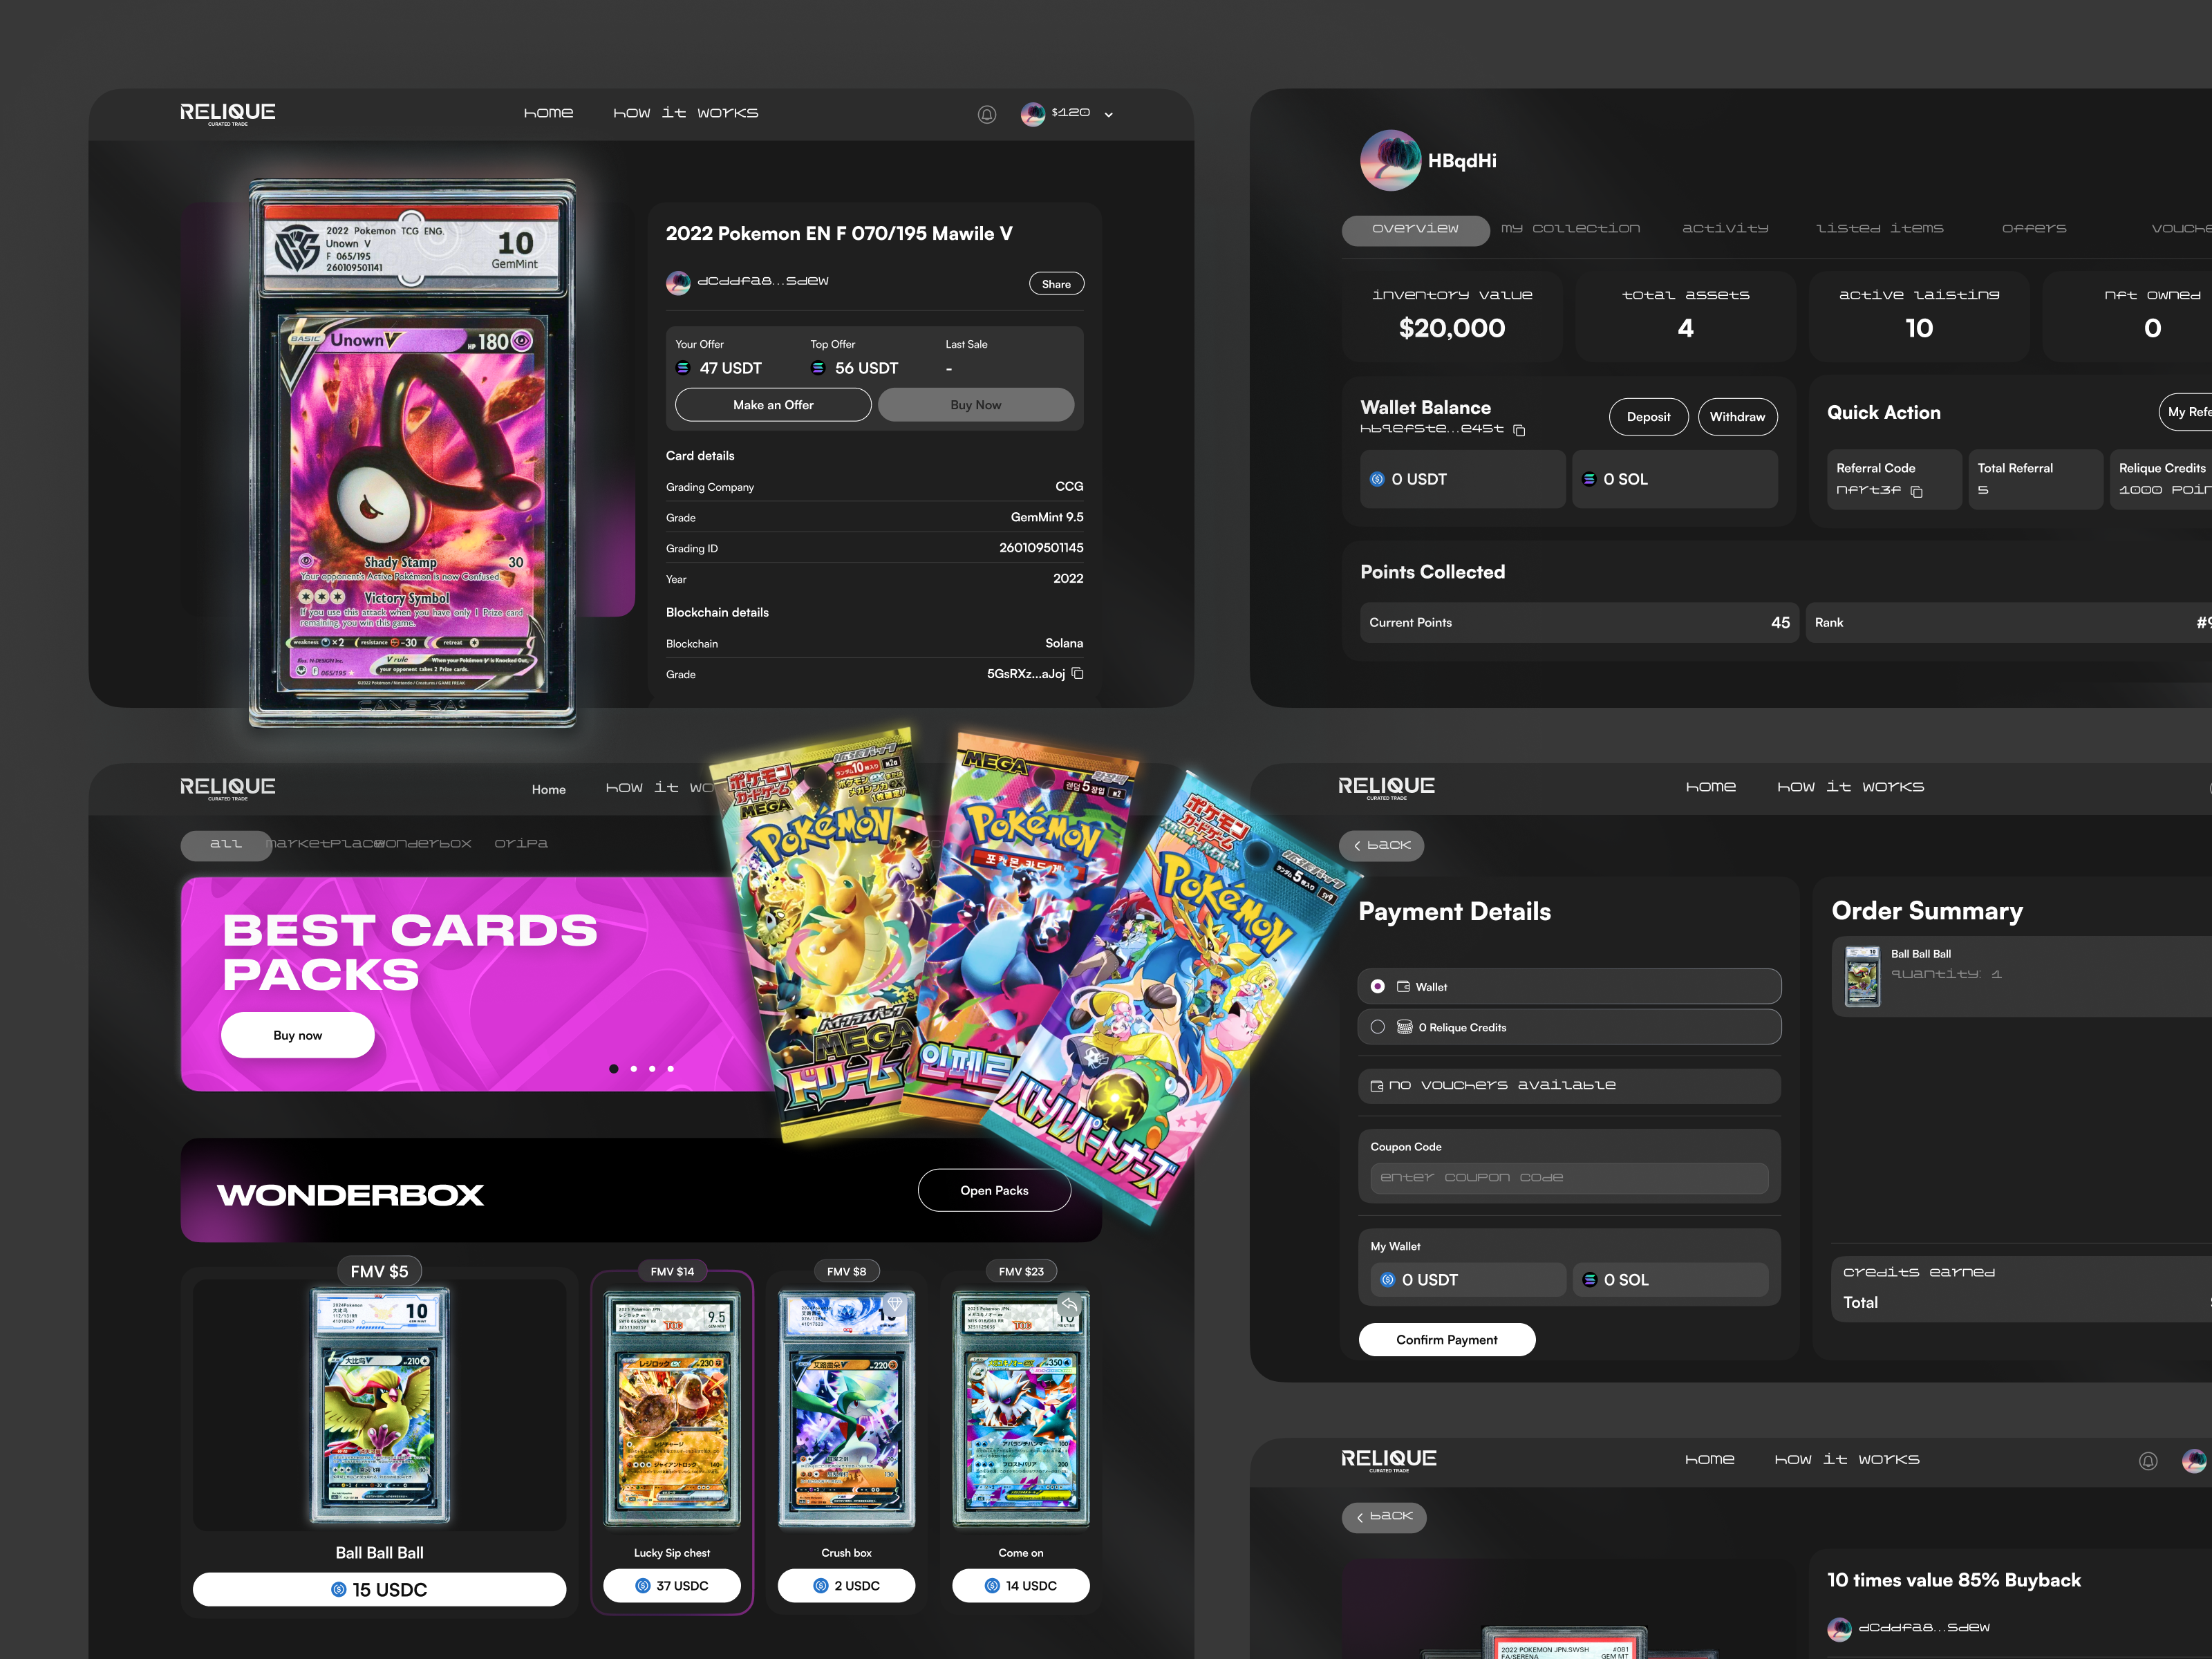Click Confirm Payment button
The height and width of the screenshot is (1659, 2212).
(1446, 1340)
